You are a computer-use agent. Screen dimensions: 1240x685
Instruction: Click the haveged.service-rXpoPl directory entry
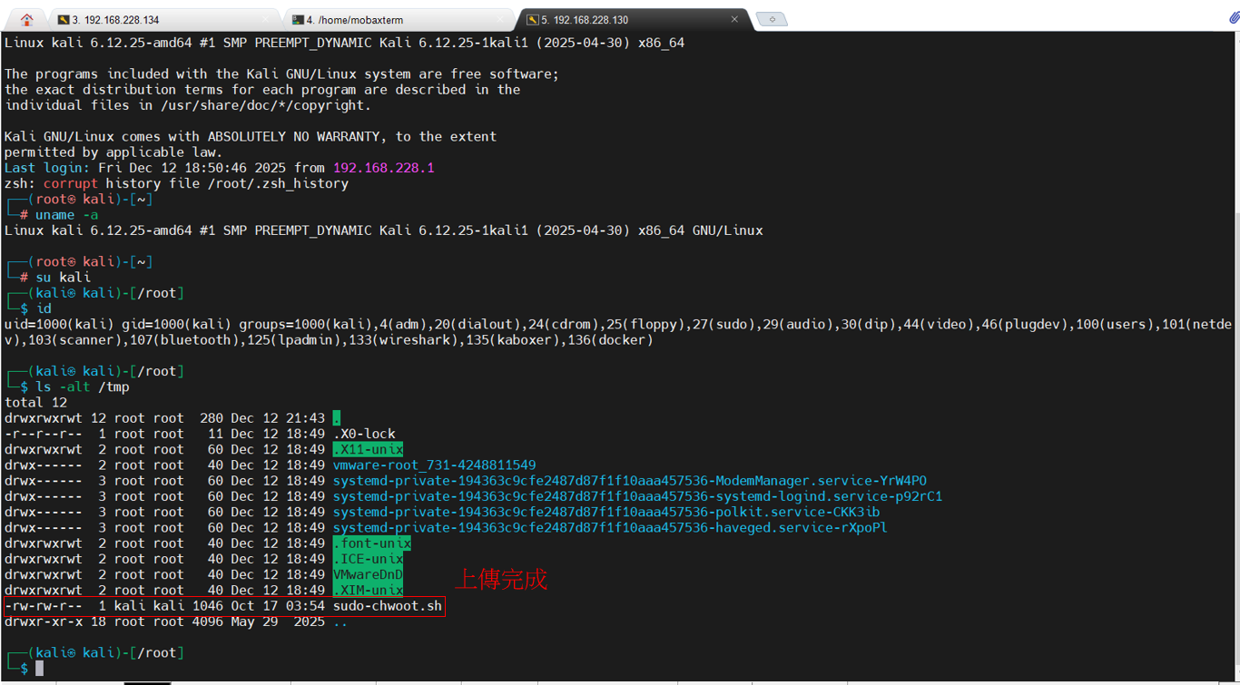click(x=610, y=528)
